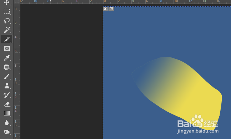Select the Rectangular Marquee tool
Screen dimensions: 231x139
7,11
